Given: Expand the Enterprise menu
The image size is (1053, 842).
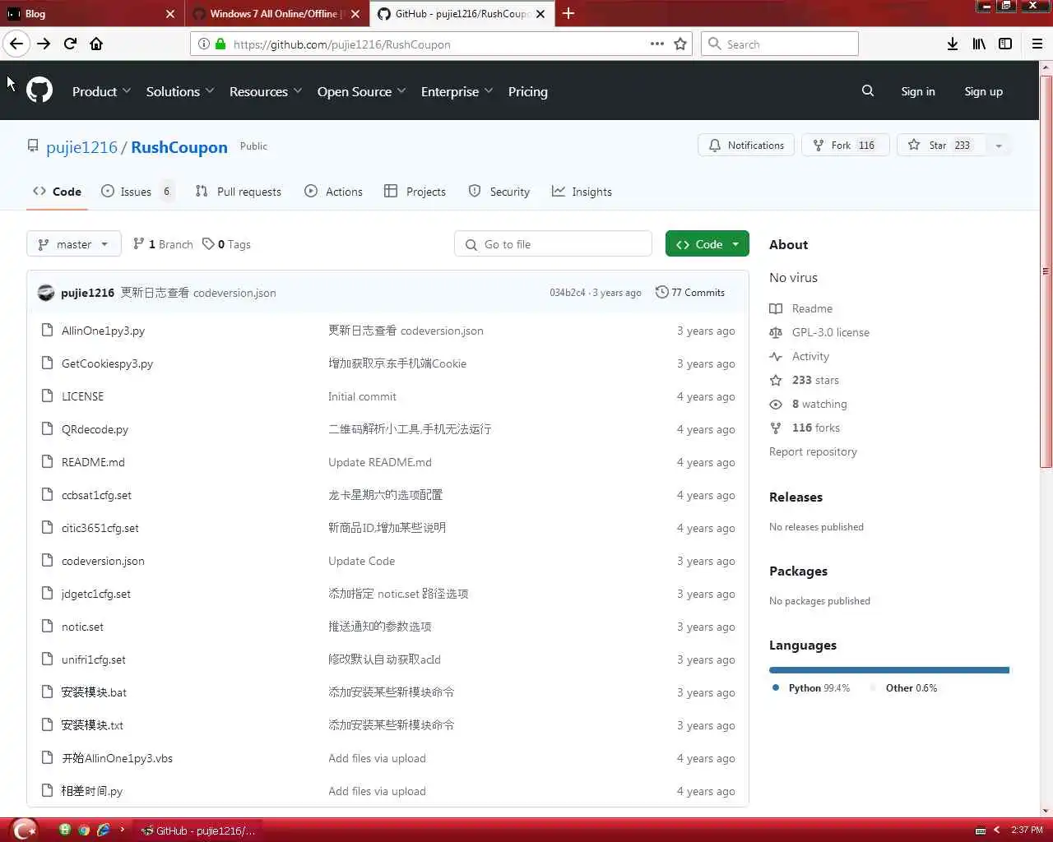Looking at the screenshot, I should [457, 91].
